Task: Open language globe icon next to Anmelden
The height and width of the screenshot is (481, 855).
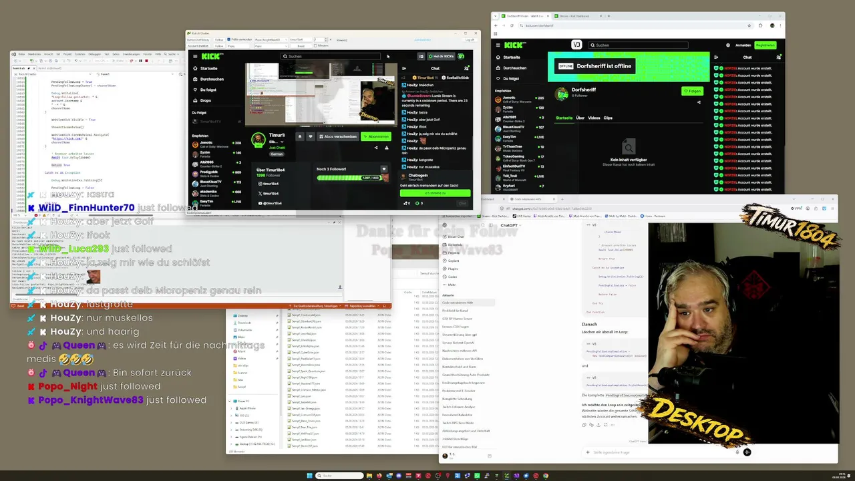Action: point(727,45)
